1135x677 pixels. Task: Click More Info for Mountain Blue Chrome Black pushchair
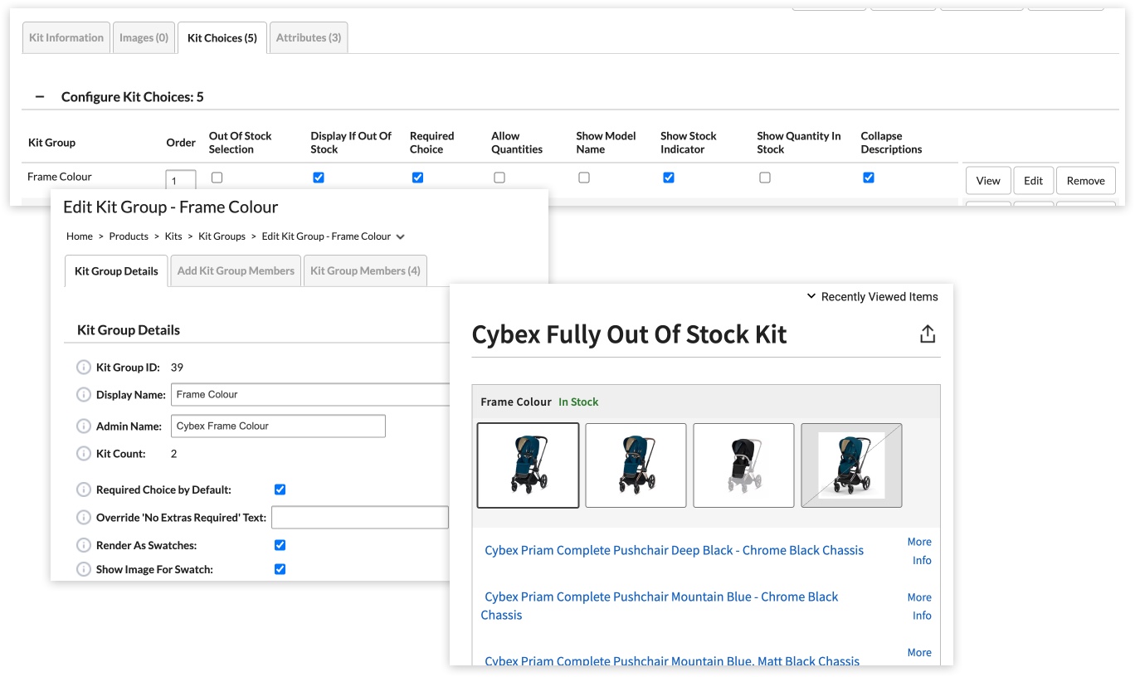pos(921,606)
